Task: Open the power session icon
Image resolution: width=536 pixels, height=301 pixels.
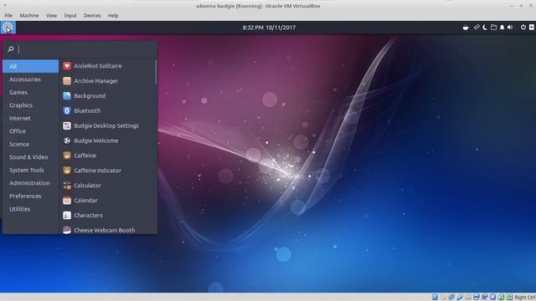Action: coord(523,28)
